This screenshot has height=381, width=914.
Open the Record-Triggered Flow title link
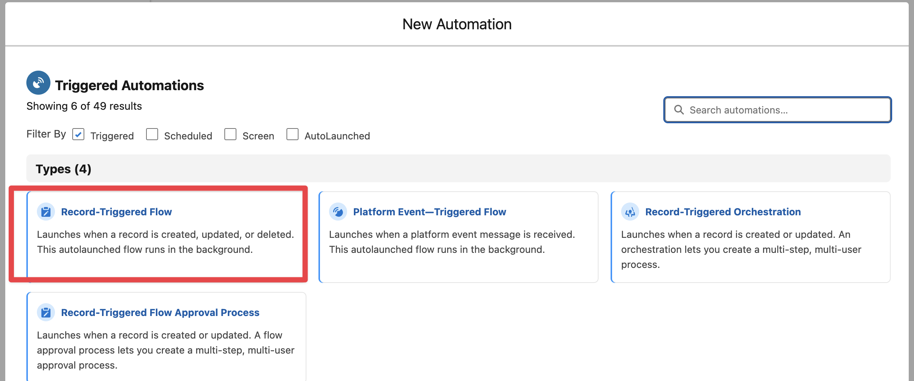click(x=116, y=212)
